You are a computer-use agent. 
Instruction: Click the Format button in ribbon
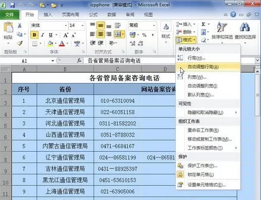186,39
